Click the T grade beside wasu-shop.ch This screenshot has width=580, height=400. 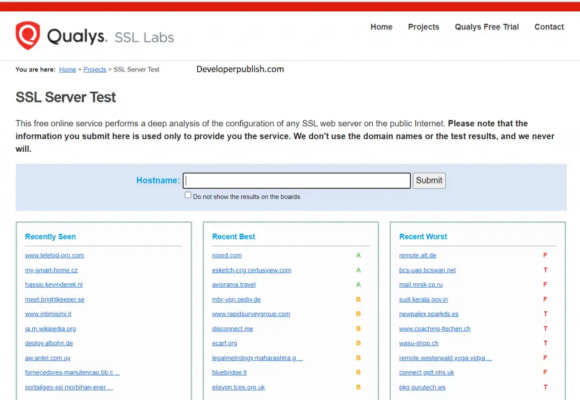tap(545, 343)
